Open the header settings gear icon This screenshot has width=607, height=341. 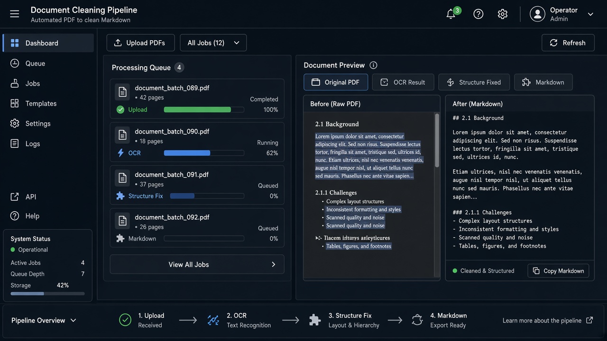click(x=503, y=14)
